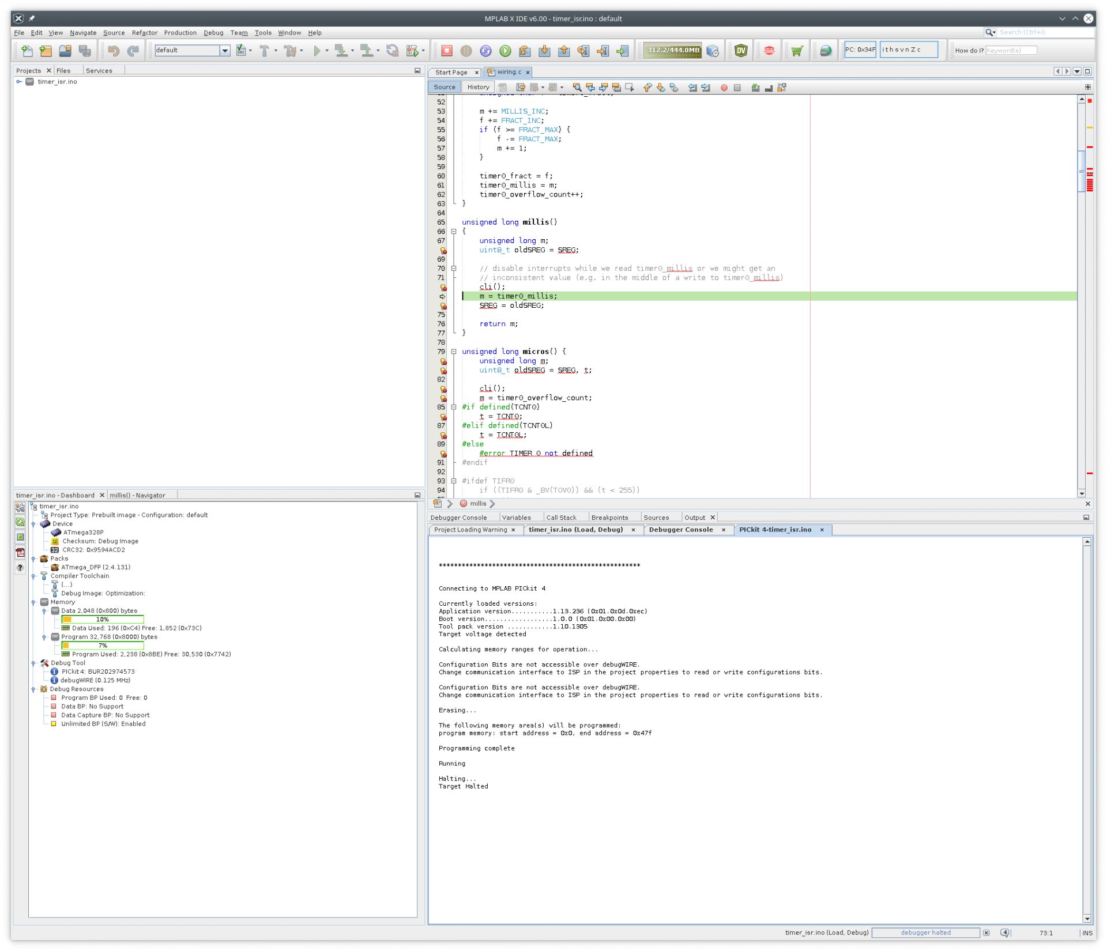Click the How do I keyword field
This screenshot has width=1107, height=951.
pyautogui.click(x=1011, y=51)
